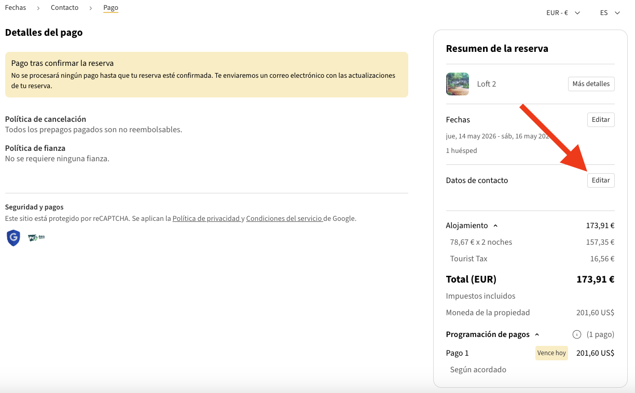635x393 pixels.
Task: Click the yellow Pago tras confirmar notice
Action: pos(206,75)
